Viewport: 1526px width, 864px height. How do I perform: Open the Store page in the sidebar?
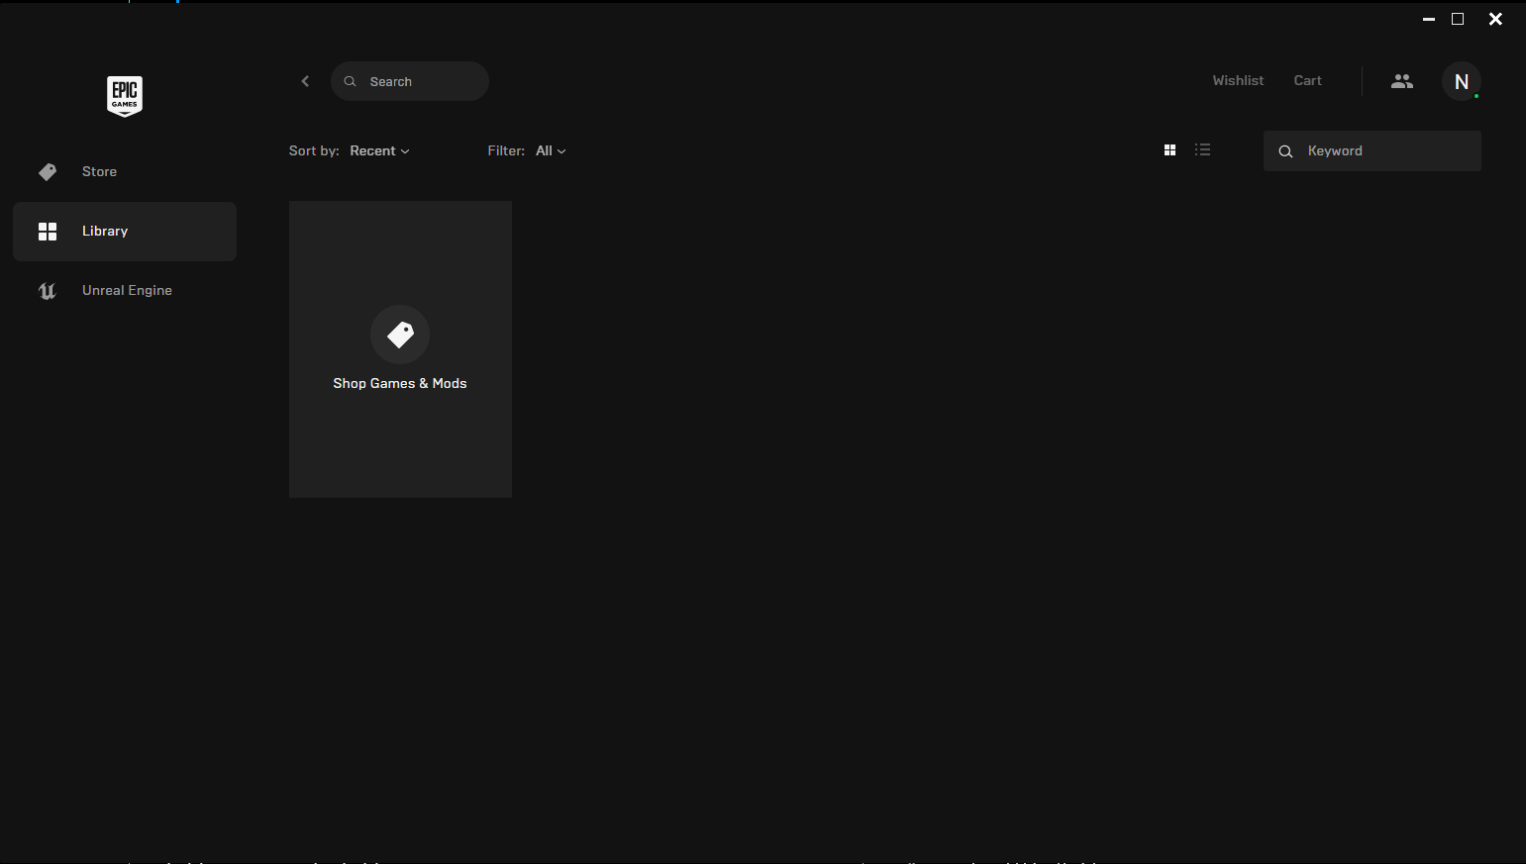click(125, 172)
